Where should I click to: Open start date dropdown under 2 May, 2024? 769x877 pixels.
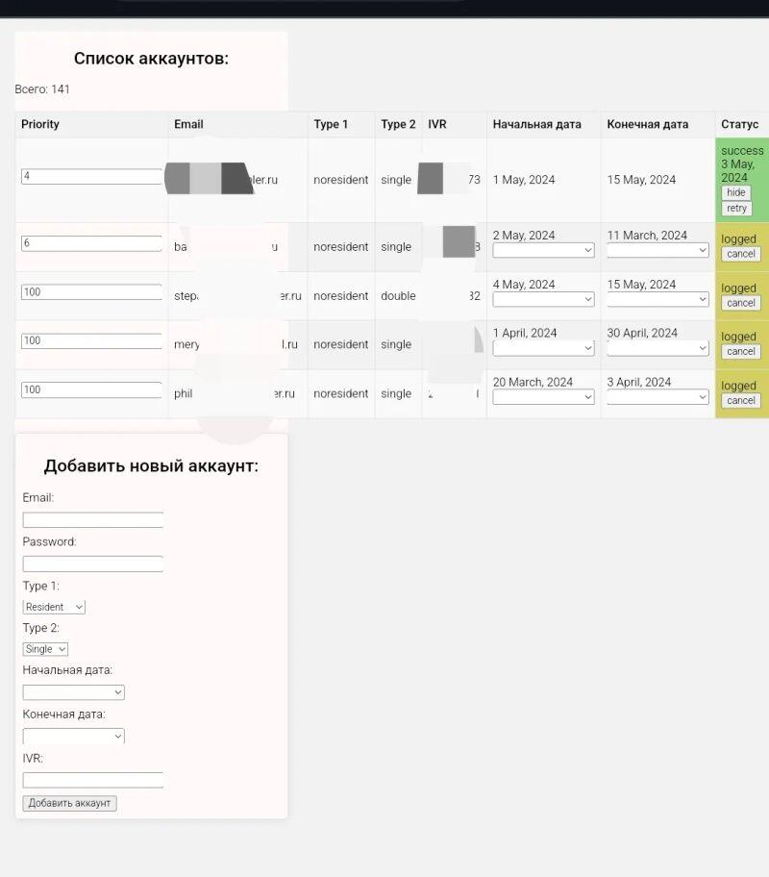click(543, 250)
